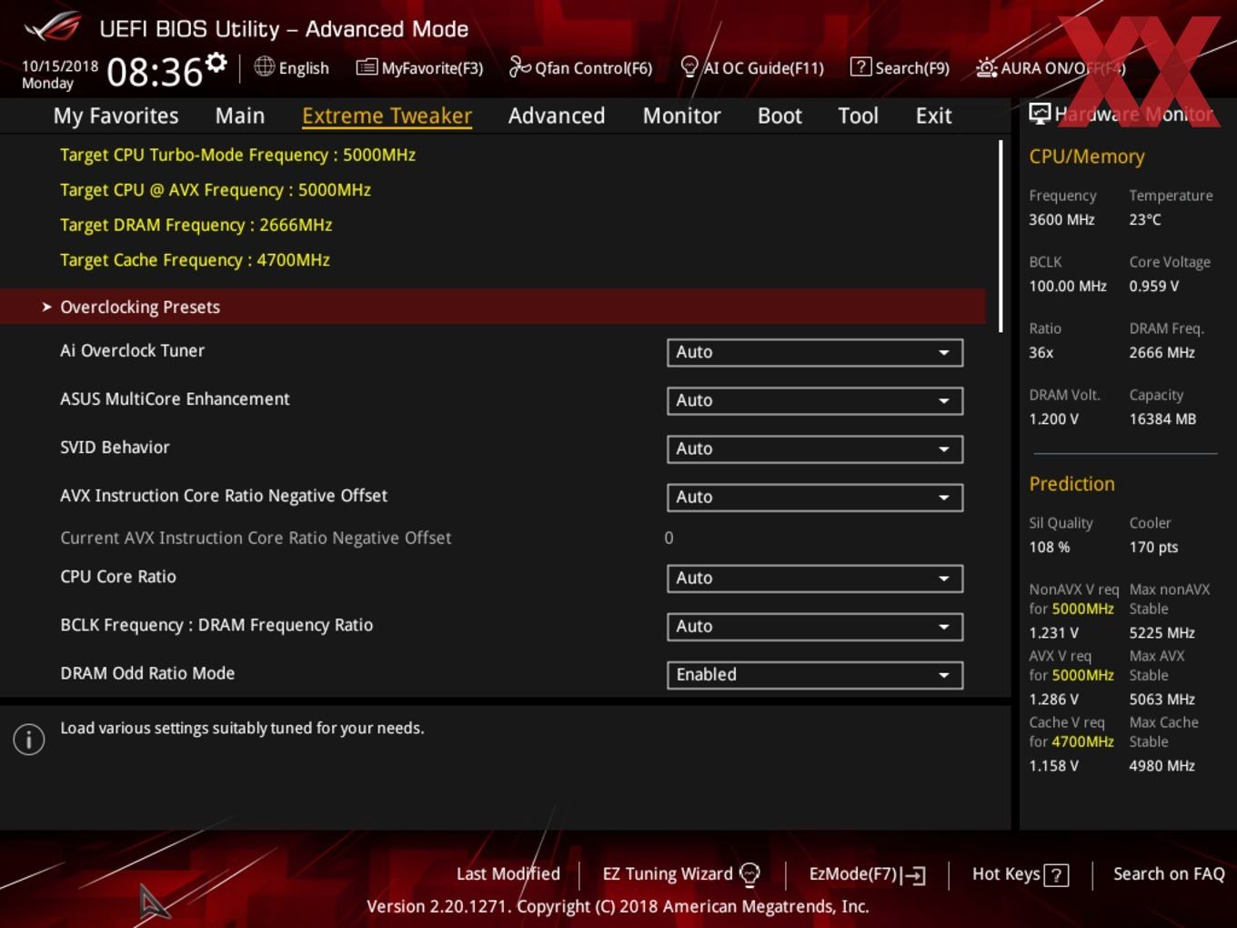Click the EzMode exit arrow icon
The height and width of the screenshot is (928, 1237).
tap(914, 875)
